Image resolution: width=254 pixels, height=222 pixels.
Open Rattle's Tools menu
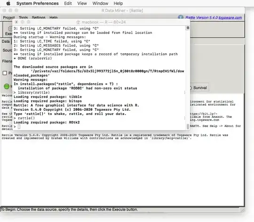[23, 17]
